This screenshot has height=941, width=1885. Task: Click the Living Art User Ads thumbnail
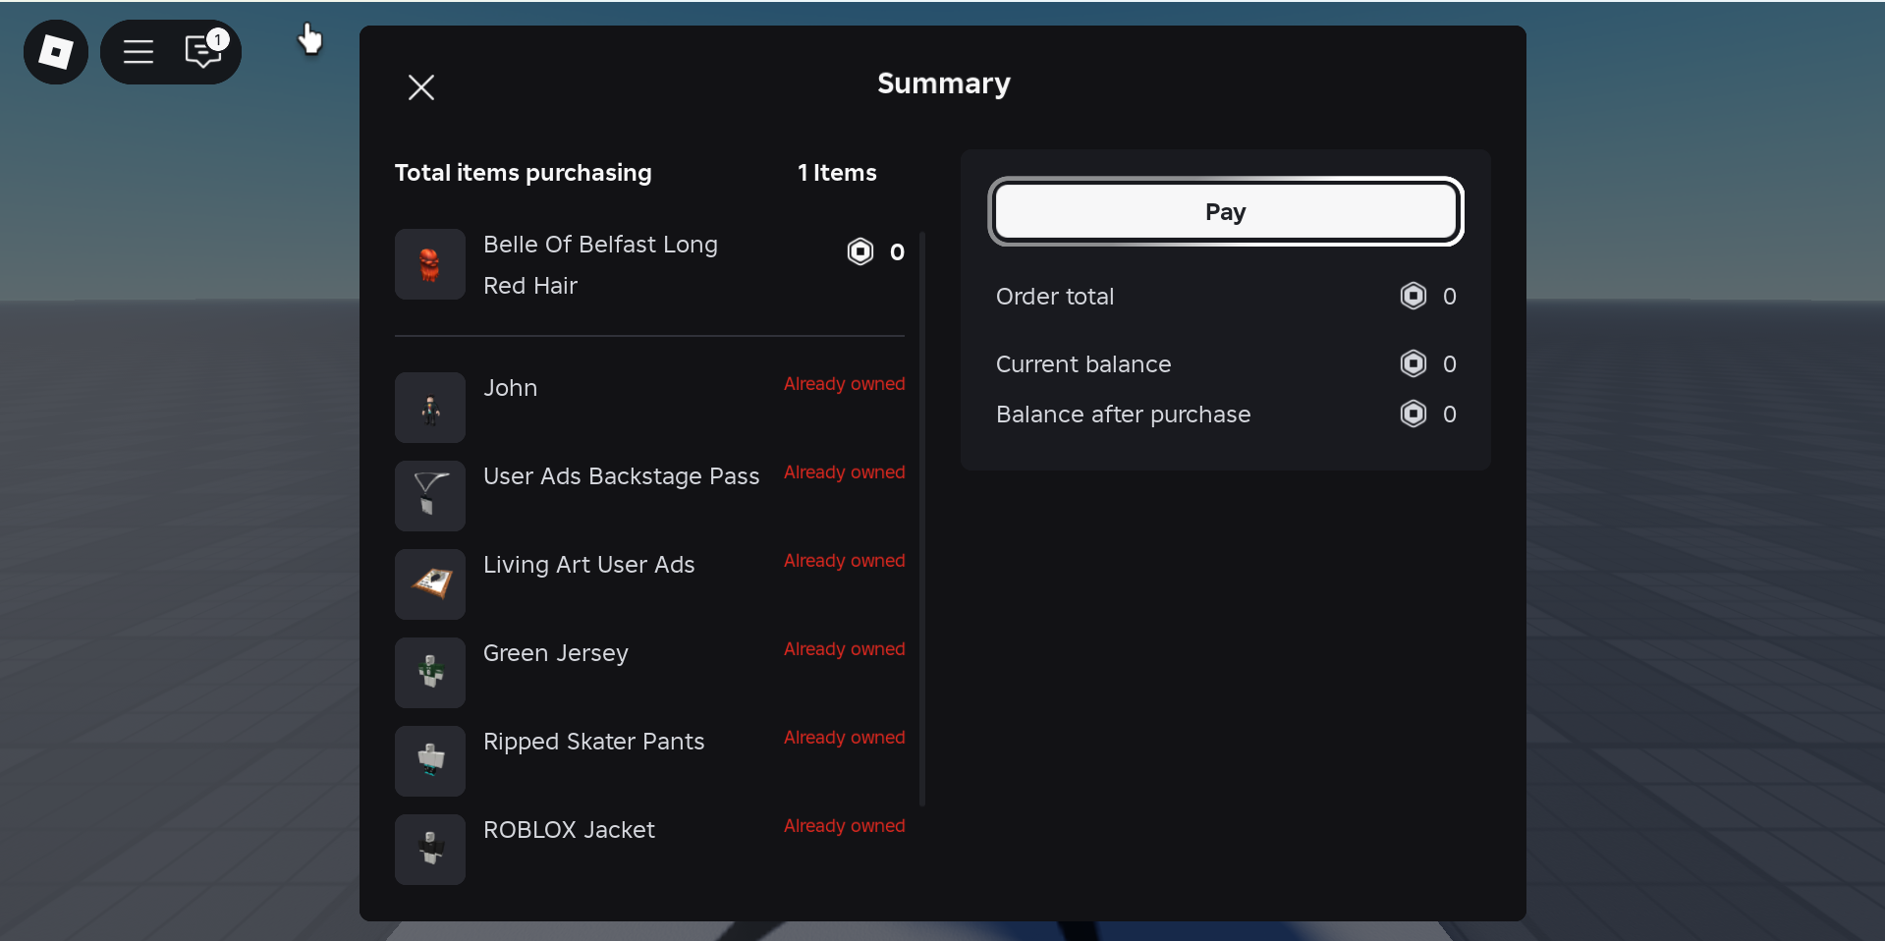tap(429, 583)
